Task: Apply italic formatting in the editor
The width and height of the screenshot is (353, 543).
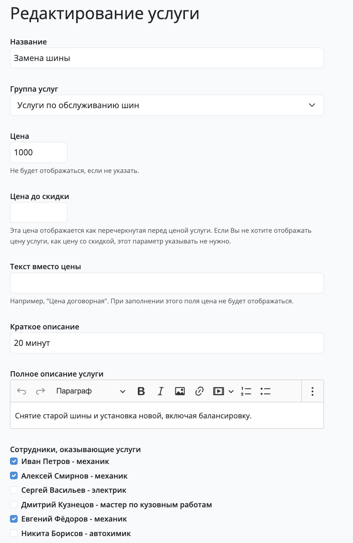Action: click(160, 391)
